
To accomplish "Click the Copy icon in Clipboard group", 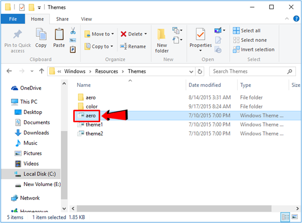I will tap(41, 34).
